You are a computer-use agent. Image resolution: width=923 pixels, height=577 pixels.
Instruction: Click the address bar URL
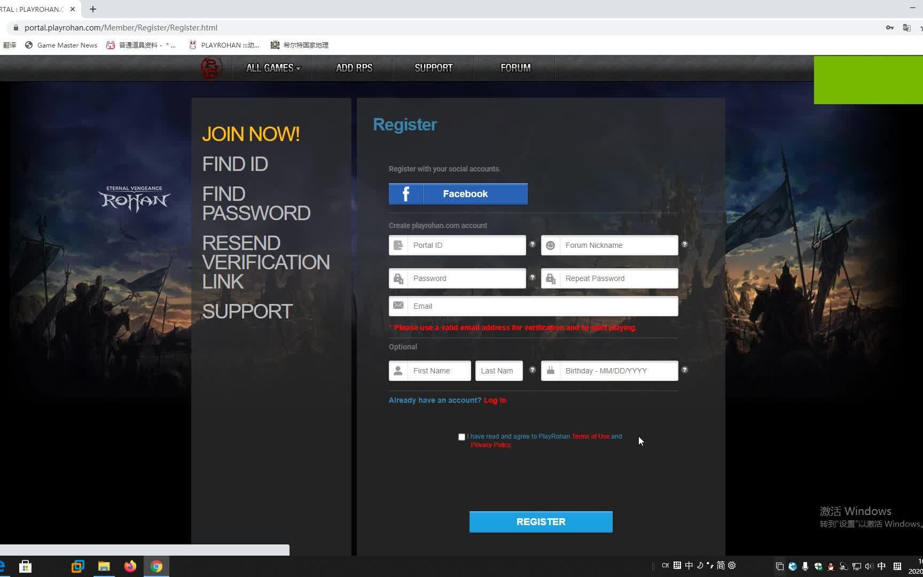[121, 28]
